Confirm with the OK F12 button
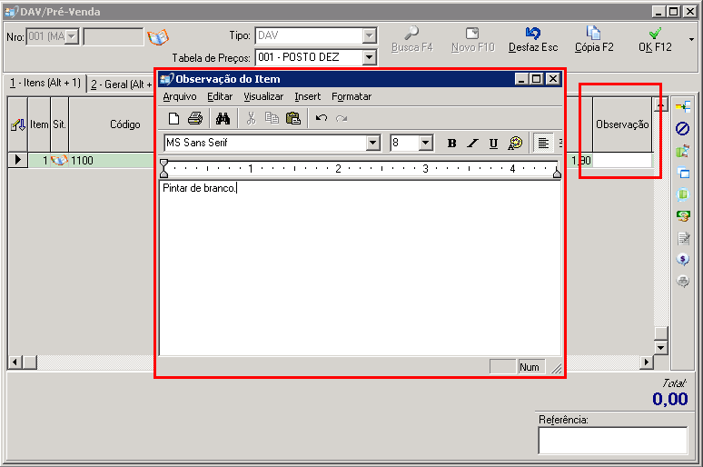 tap(655, 40)
